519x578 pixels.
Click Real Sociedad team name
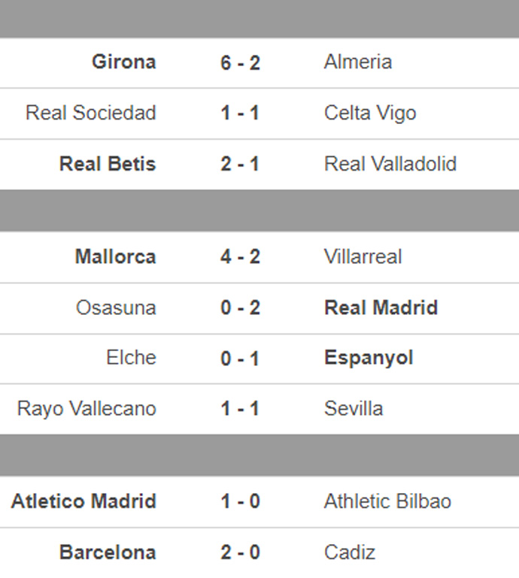tap(91, 113)
